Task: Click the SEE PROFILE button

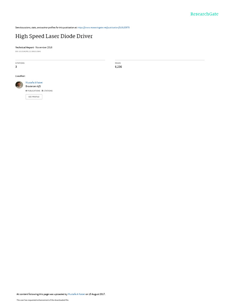Action: [34, 97]
